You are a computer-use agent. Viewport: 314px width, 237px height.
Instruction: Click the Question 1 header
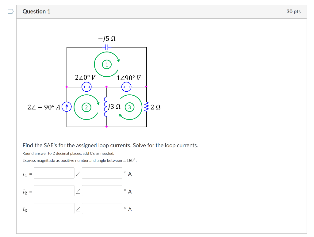point(36,11)
